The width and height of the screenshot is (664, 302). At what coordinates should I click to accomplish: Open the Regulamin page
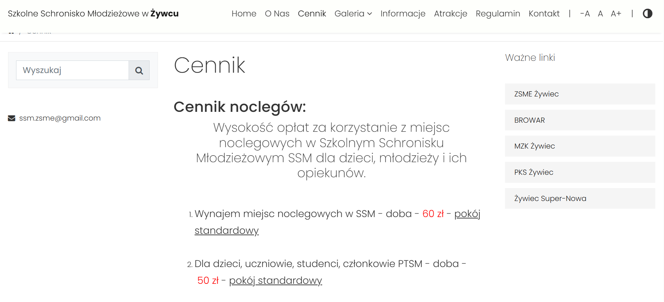pos(498,14)
